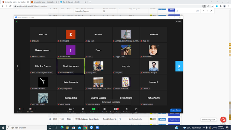Click Masuk Zoom button in row 94

(174, 120)
